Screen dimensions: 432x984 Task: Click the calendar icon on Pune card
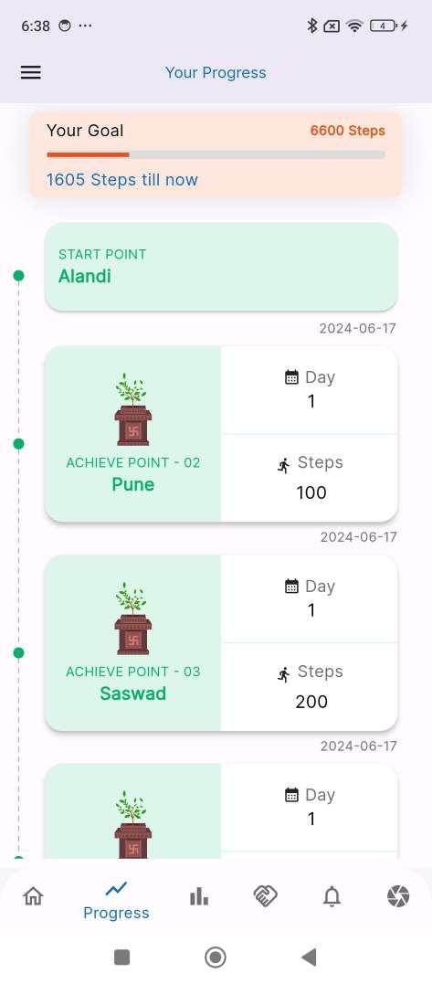coord(291,377)
